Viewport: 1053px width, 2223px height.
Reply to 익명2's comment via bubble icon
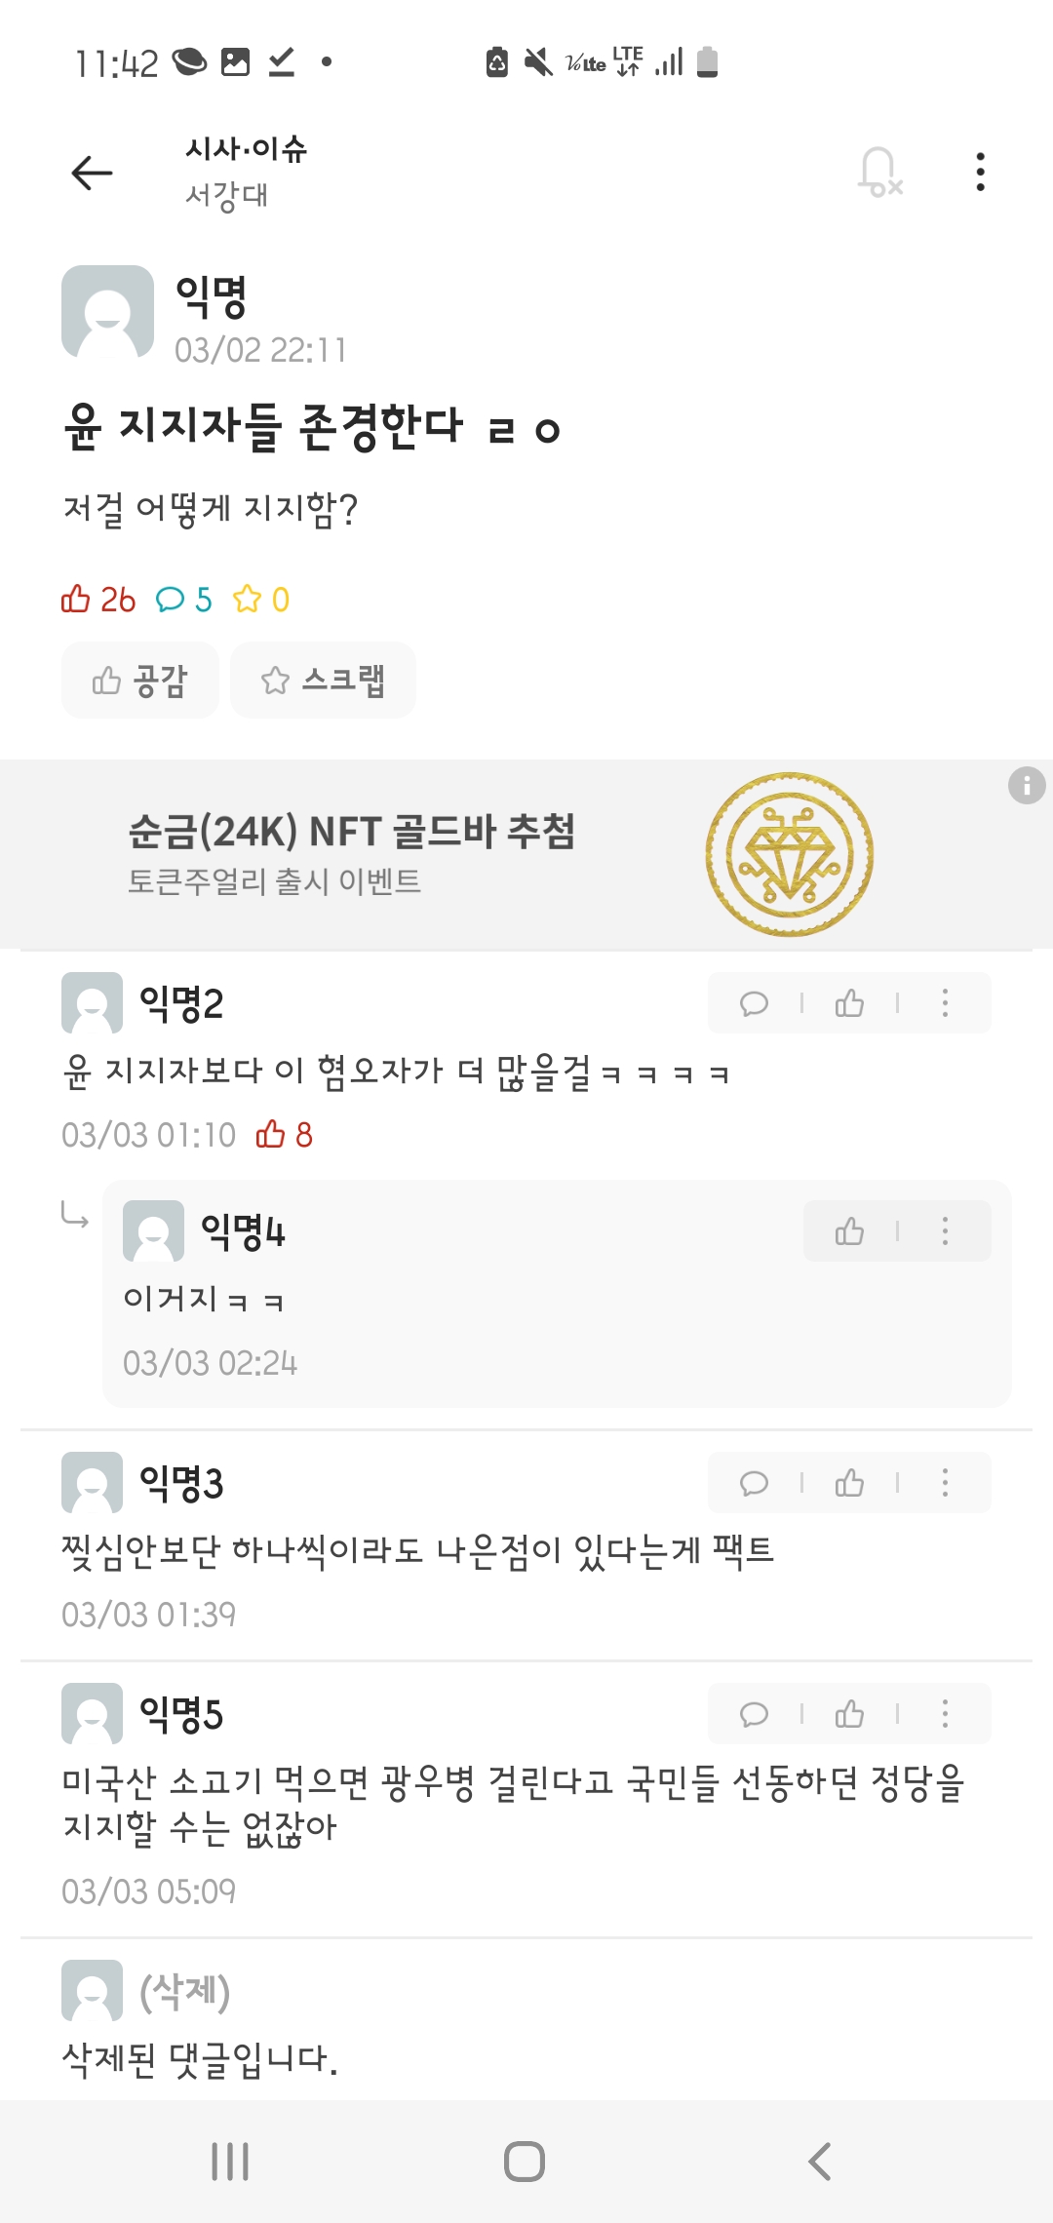pos(755,1003)
